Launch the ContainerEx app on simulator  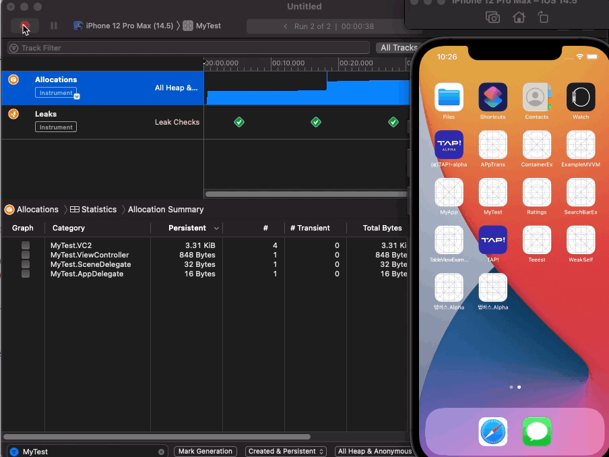(537, 144)
